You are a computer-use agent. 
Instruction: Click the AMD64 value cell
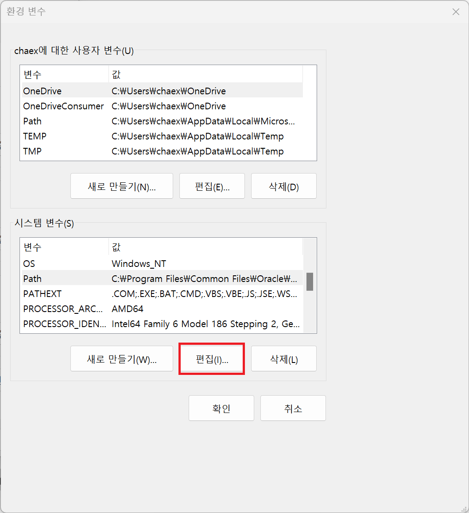(127, 309)
